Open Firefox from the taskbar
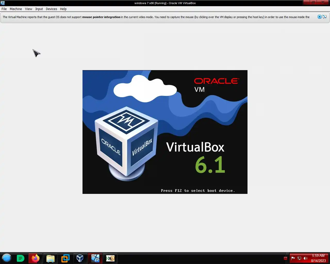The height and width of the screenshot is (264, 330). pos(35,258)
